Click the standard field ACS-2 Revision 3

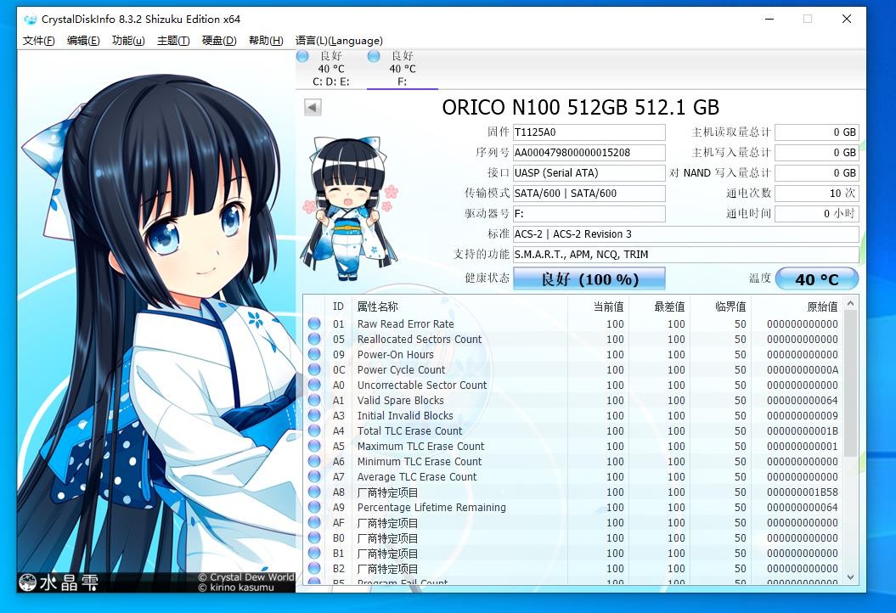point(685,234)
